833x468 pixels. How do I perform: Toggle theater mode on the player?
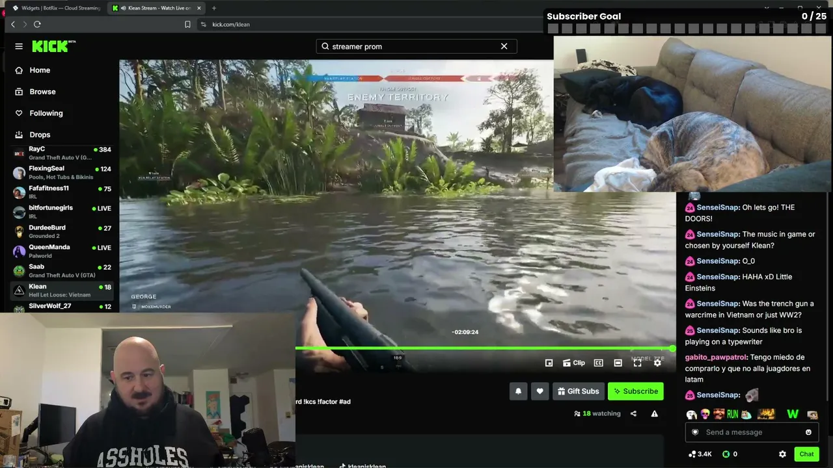[618, 363]
